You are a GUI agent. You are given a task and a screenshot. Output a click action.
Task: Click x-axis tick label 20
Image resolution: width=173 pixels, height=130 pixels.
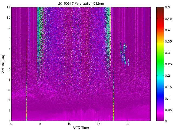tap(128, 124)
